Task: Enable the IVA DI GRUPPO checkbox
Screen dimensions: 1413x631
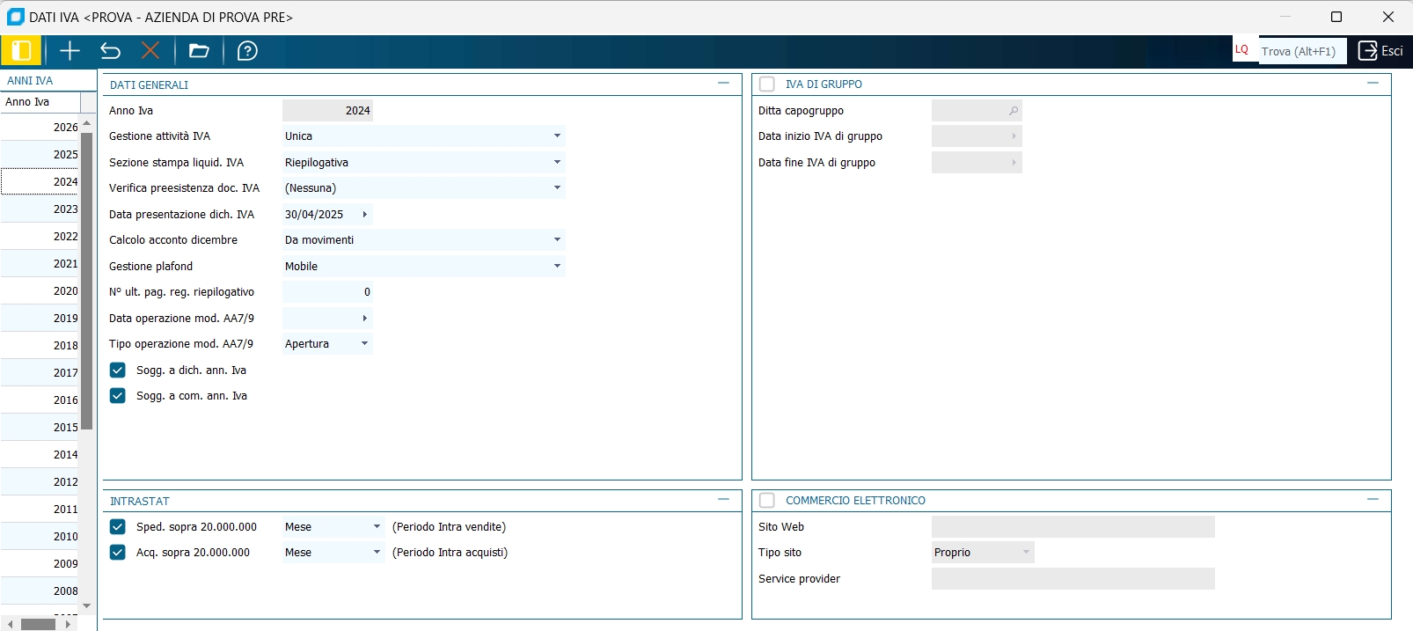Action: (x=767, y=84)
